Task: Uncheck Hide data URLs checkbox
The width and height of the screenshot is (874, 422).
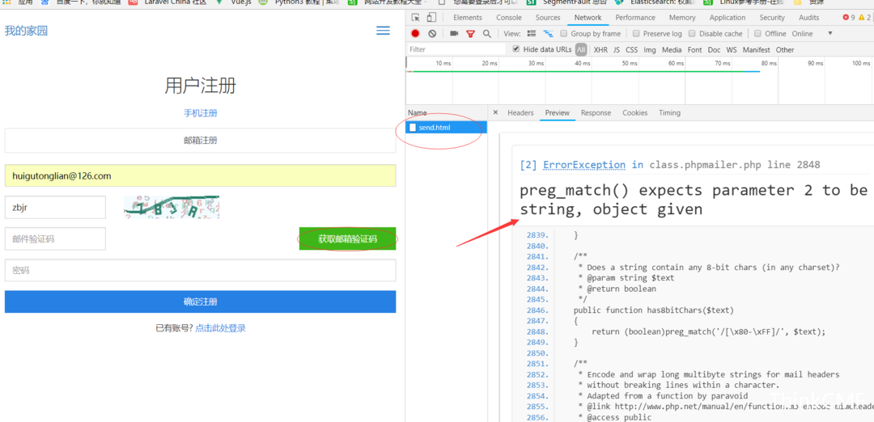Action: [x=515, y=49]
